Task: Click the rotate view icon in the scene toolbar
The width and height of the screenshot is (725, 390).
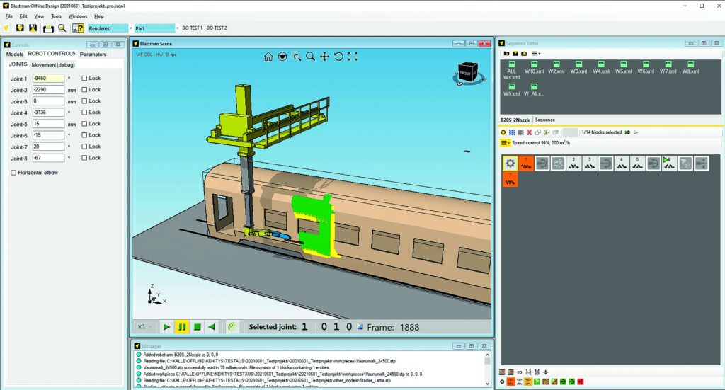Action: (339, 57)
